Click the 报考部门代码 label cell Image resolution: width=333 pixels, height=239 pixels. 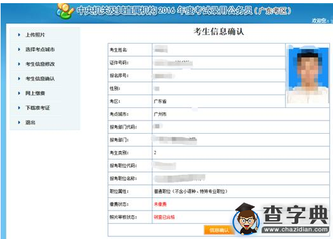[130, 127]
